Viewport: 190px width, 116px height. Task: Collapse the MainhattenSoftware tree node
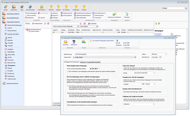[x=26, y=30]
